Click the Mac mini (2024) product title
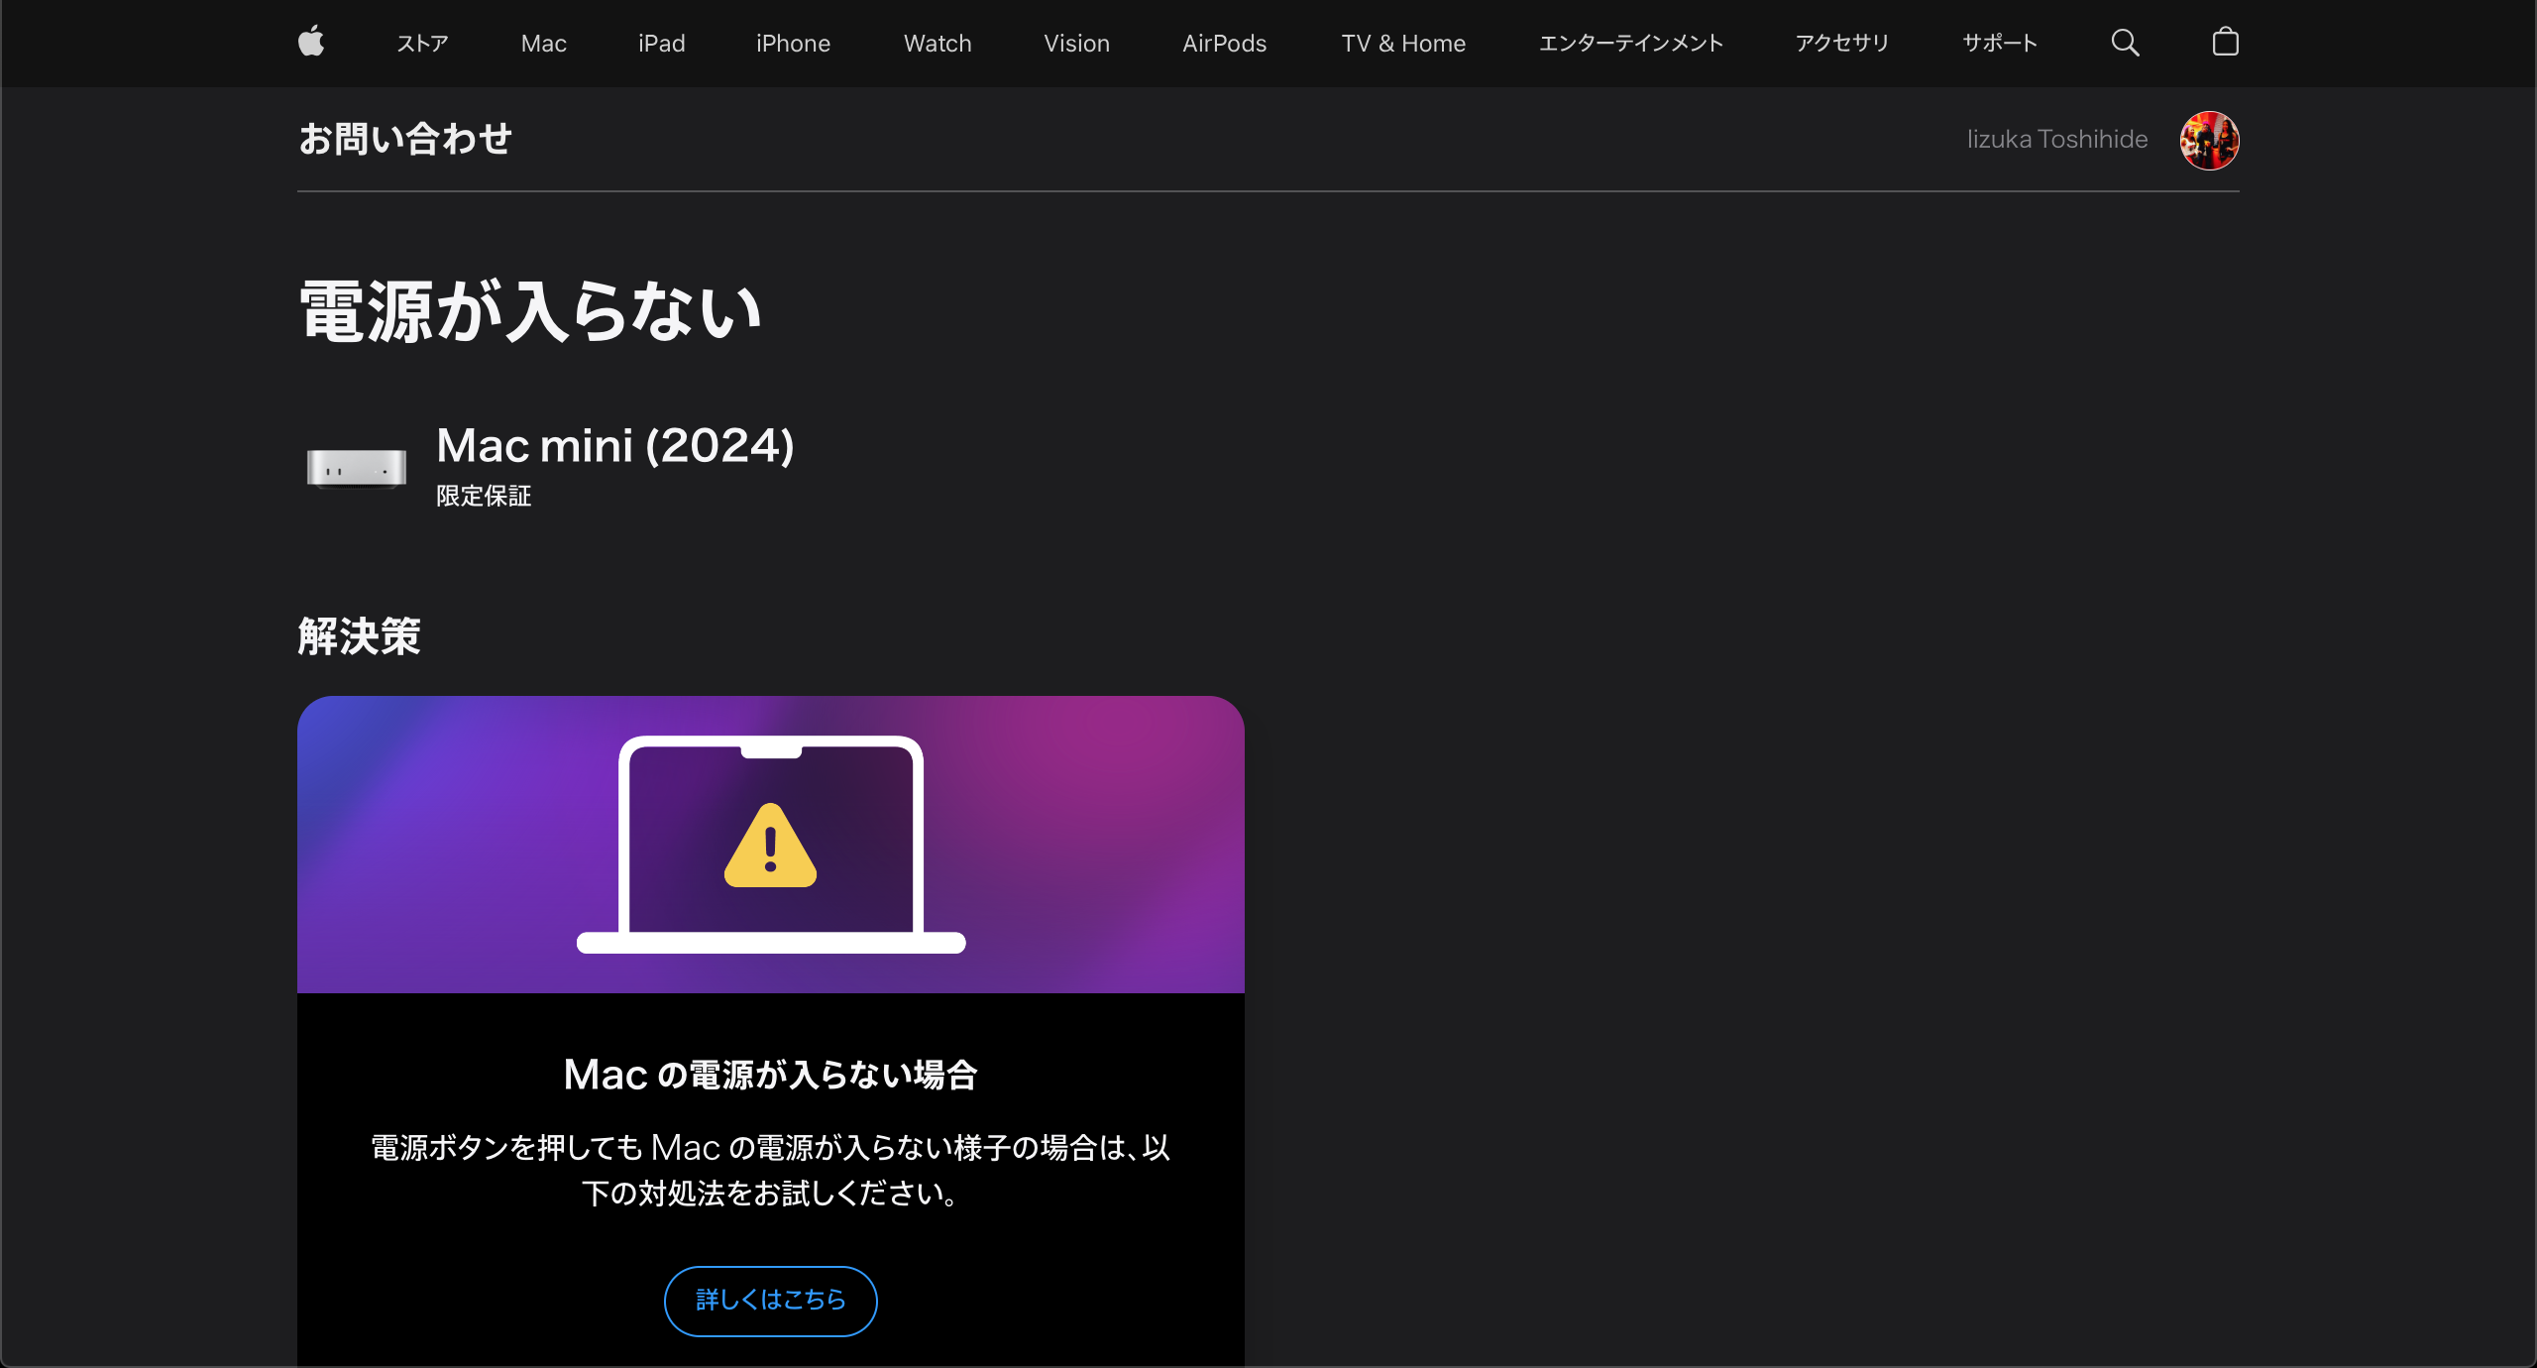This screenshot has width=2537, height=1368. point(615,446)
